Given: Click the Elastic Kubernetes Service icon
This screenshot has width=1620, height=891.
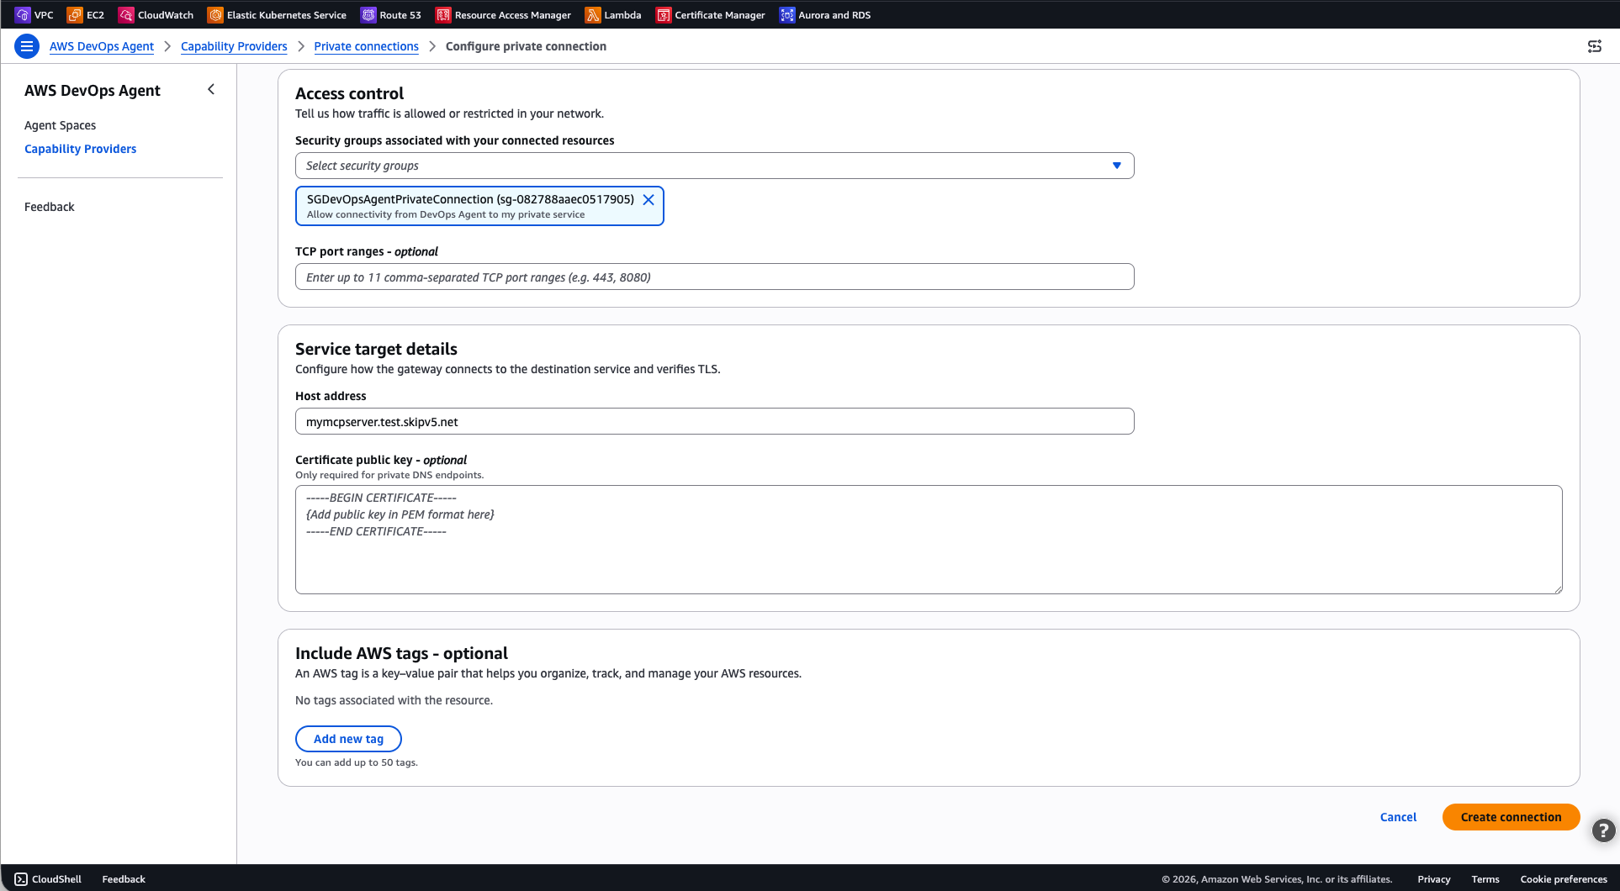Looking at the screenshot, I should click(x=215, y=15).
